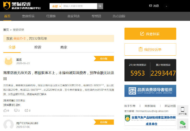
Task: Click the 我要投诉 edit pencil icon
Action: pyautogui.click(x=142, y=33)
